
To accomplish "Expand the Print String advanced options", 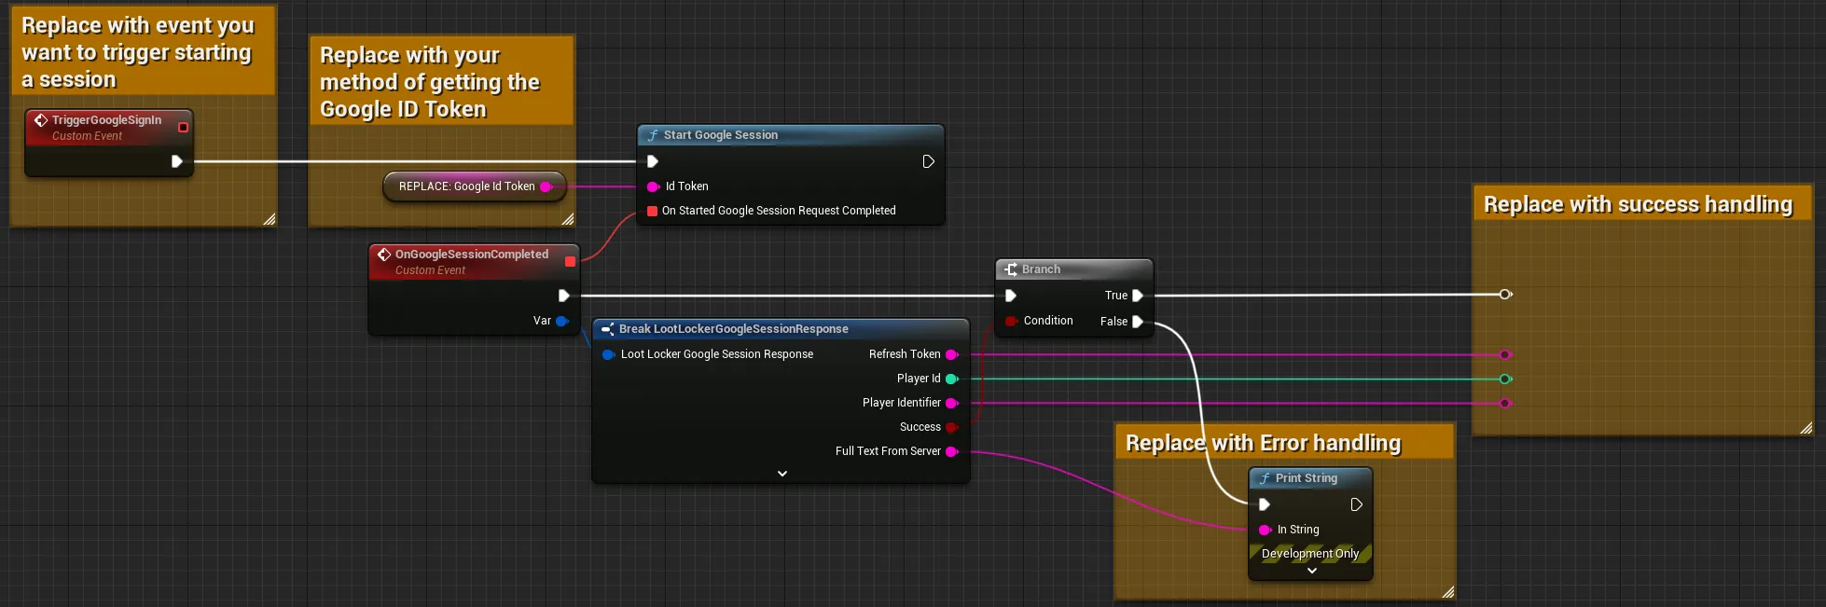I will (1312, 571).
